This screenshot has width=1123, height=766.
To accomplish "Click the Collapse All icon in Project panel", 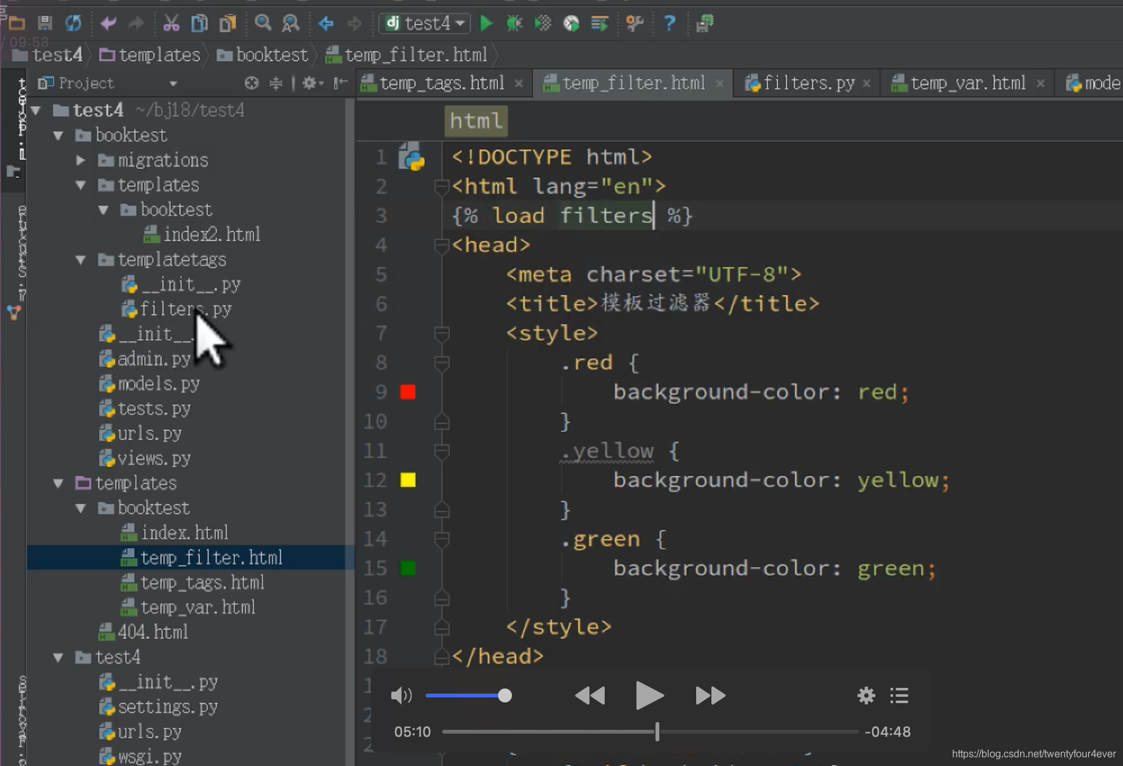I will click(276, 83).
